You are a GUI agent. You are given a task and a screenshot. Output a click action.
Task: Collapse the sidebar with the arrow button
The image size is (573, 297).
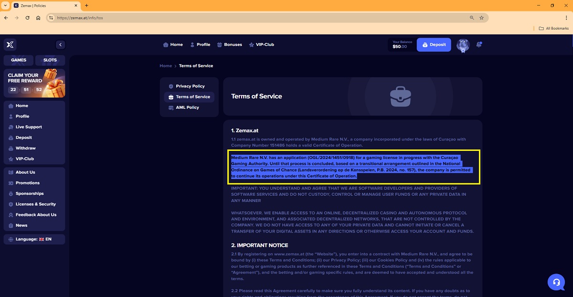pos(60,44)
